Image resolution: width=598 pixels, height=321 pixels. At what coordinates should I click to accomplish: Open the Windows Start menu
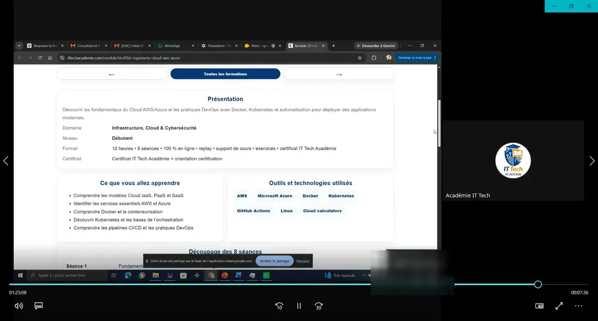click(20, 275)
